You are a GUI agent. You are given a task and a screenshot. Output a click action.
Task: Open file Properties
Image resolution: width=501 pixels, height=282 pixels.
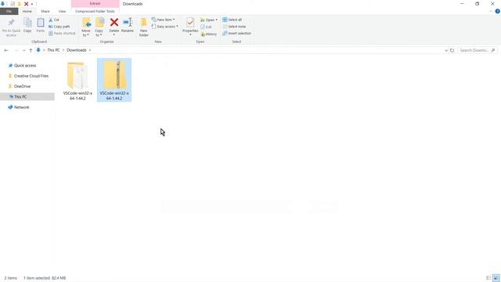(190, 26)
